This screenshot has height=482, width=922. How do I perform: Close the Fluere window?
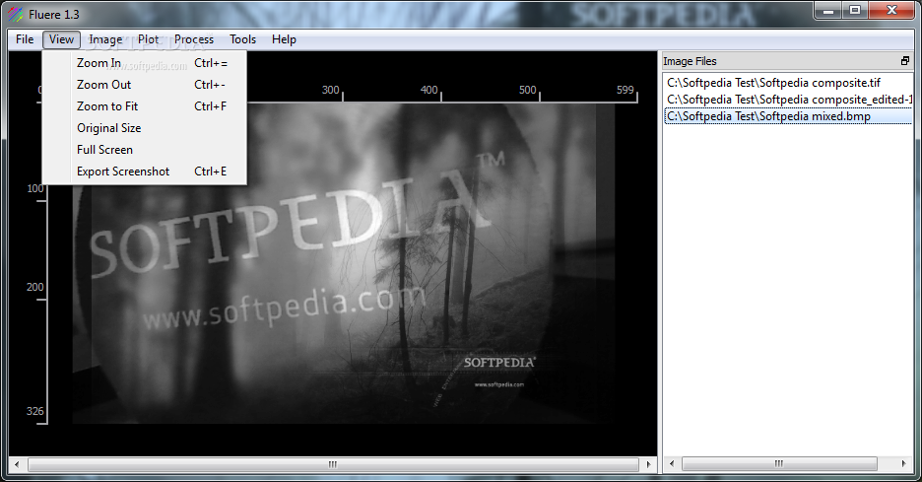(x=891, y=10)
